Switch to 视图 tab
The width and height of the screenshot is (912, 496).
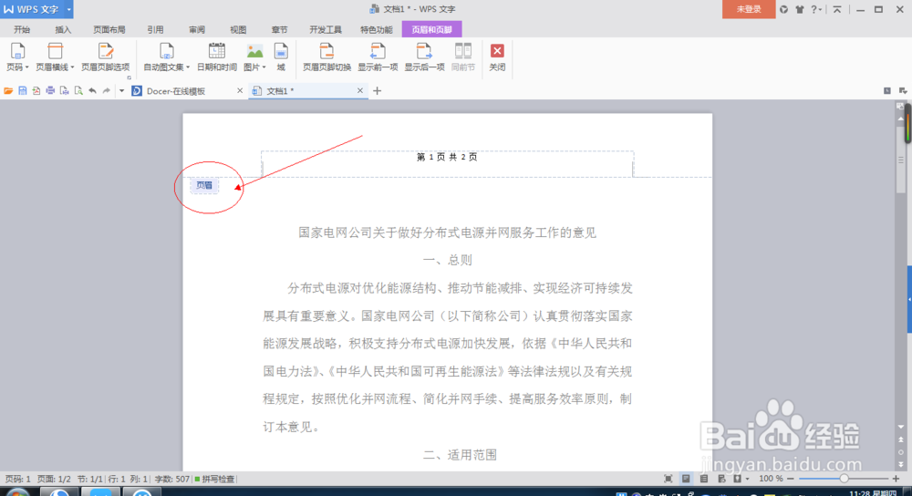[x=238, y=30]
